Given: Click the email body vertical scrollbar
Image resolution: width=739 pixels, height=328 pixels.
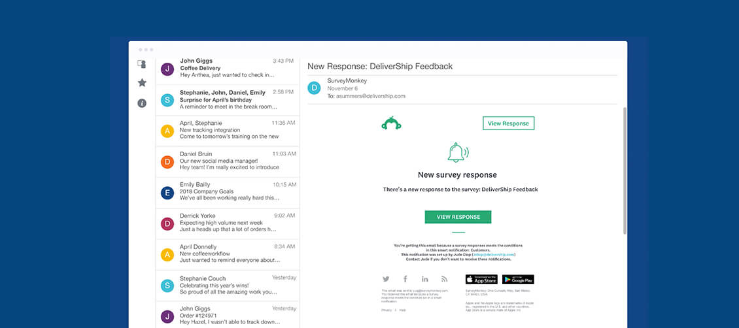Looking at the screenshot, I should point(625,170).
